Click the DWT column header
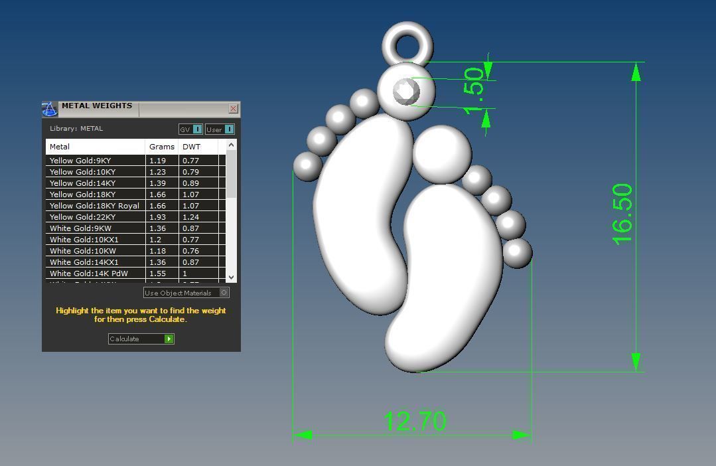Viewport: 716px width, 466px height. [198, 147]
